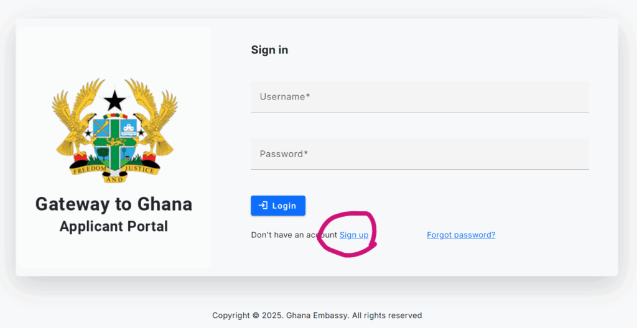Viewport: 637px width, 328px height.
Task: Click the login arrow icon inside Login button
Action: 263,206
